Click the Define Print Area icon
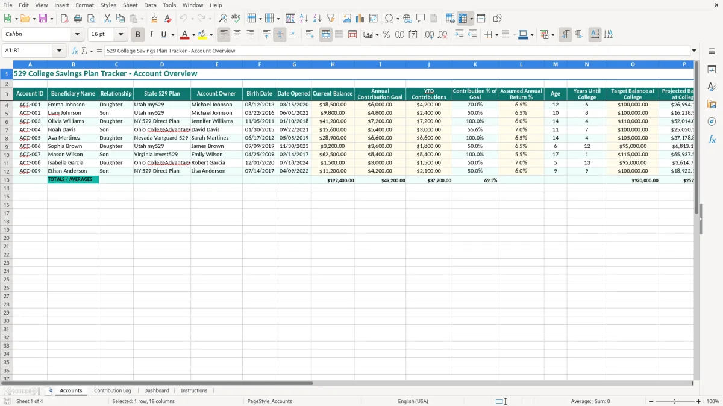This screenshot has height=406, width=723. click(x=451, y=19)
